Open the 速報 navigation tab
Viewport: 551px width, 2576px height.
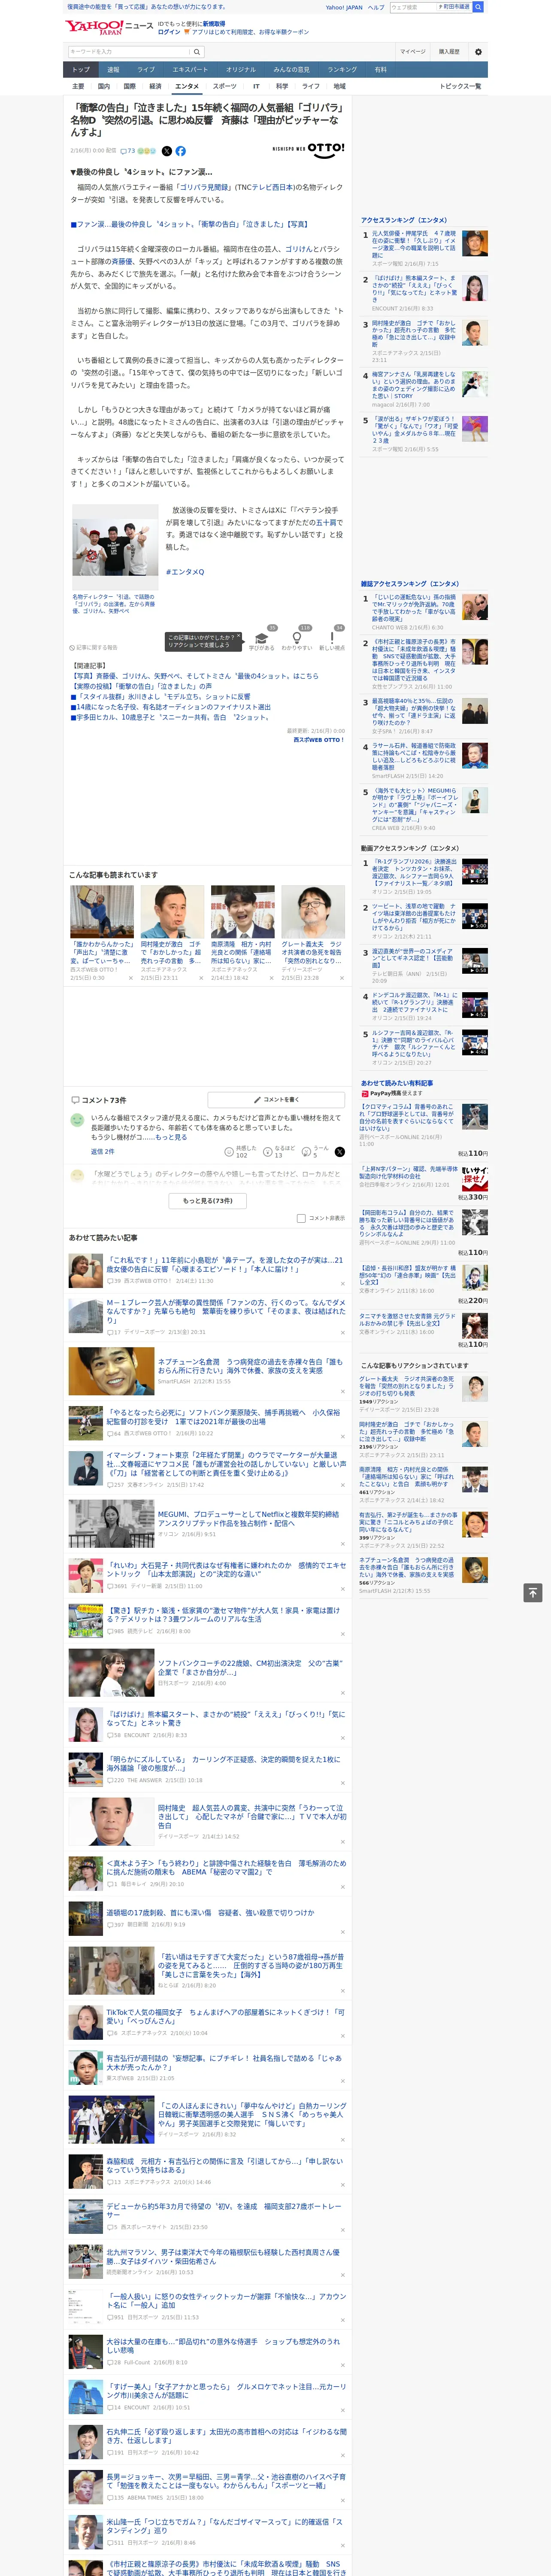tap(113, 70)
